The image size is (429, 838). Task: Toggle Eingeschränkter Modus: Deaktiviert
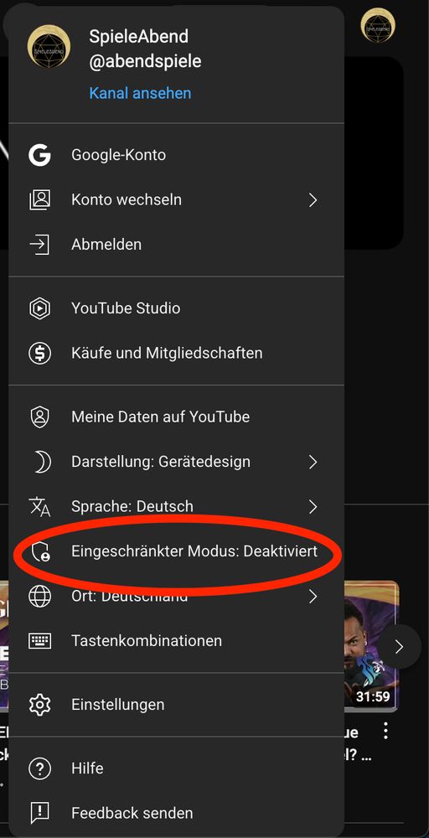click(x=176, y=551)
